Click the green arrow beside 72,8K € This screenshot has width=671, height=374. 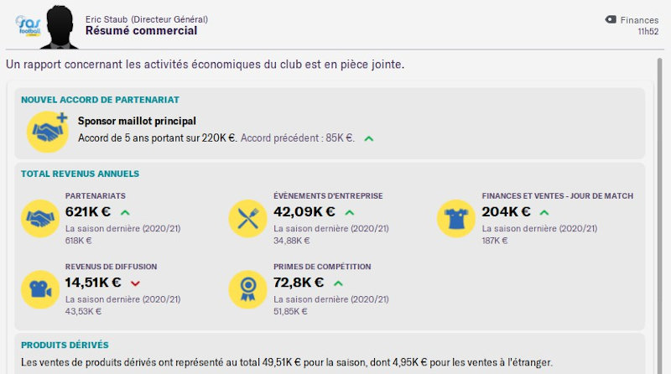point(338,283)
